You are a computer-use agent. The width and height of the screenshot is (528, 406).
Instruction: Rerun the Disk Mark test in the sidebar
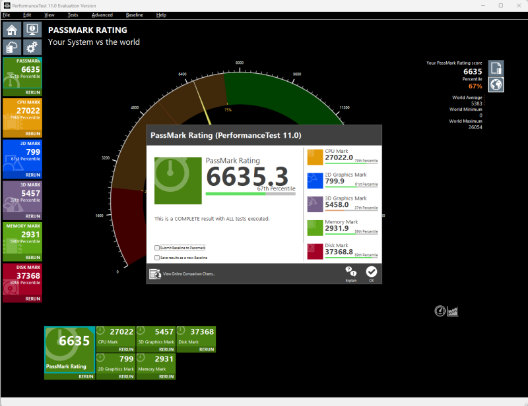coord(32,299)
